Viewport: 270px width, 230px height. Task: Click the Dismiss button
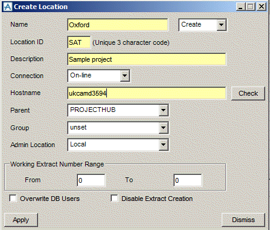[x=243, y=220]
